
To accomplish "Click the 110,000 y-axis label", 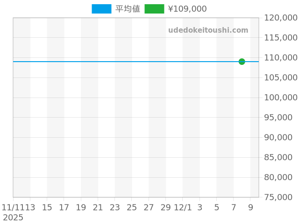I will click(x=280, y=58).
